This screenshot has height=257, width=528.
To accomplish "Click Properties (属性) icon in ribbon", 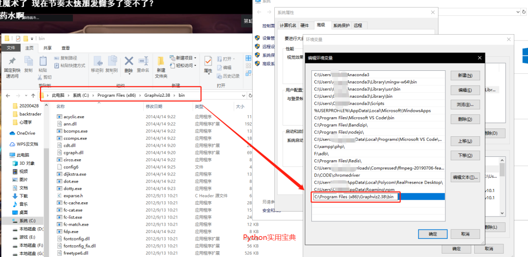I will (208, 62).
